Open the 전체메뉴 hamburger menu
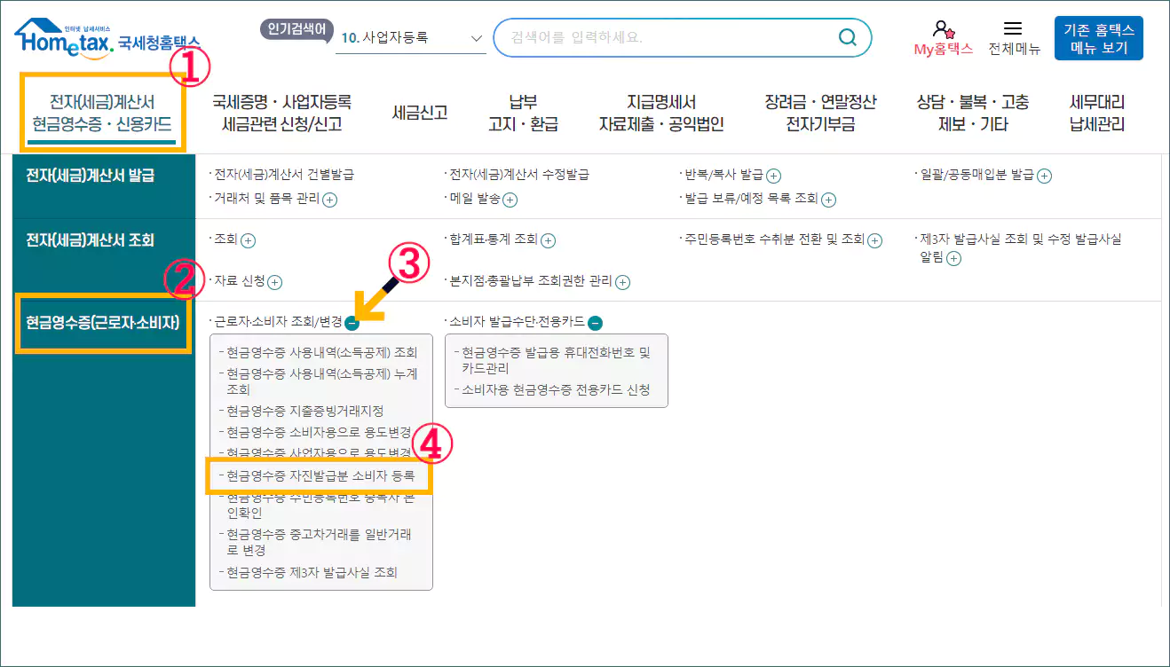Image resolution: width=1170 pixels, height=667 pixels. pyautogui.click(x=1014, y=37)
